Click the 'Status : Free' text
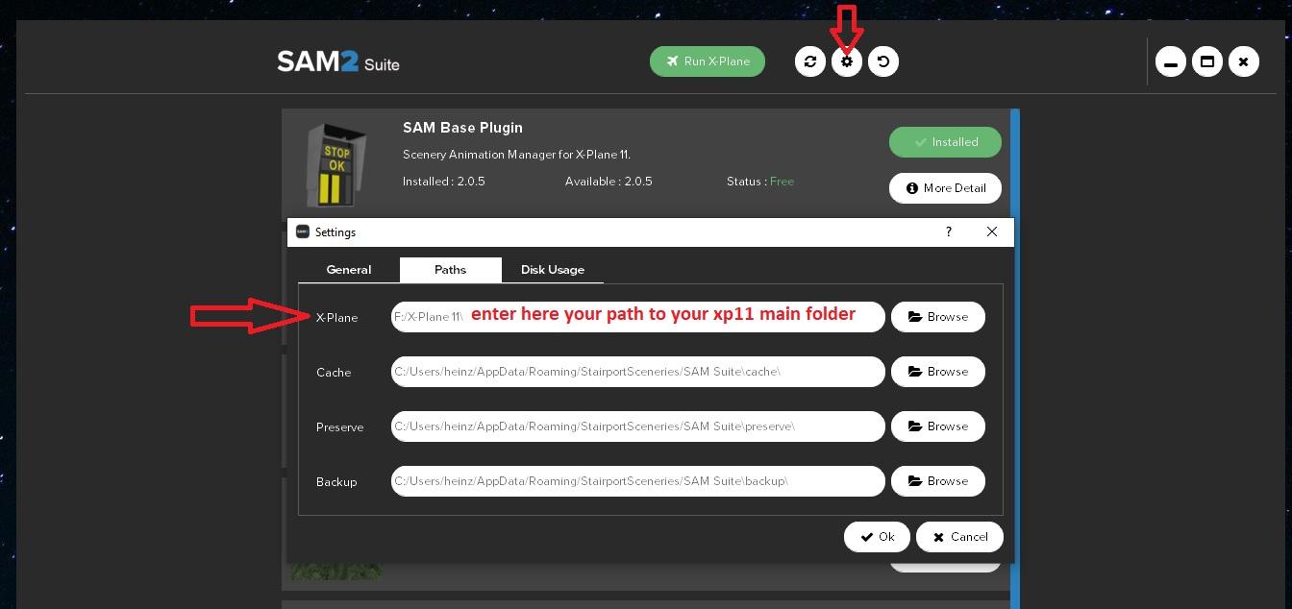The image size is (1292, 609). pos(760,182)
